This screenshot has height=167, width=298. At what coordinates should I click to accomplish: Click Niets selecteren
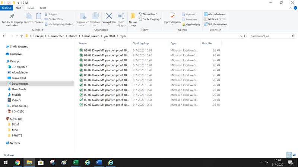tap(215, 19)
